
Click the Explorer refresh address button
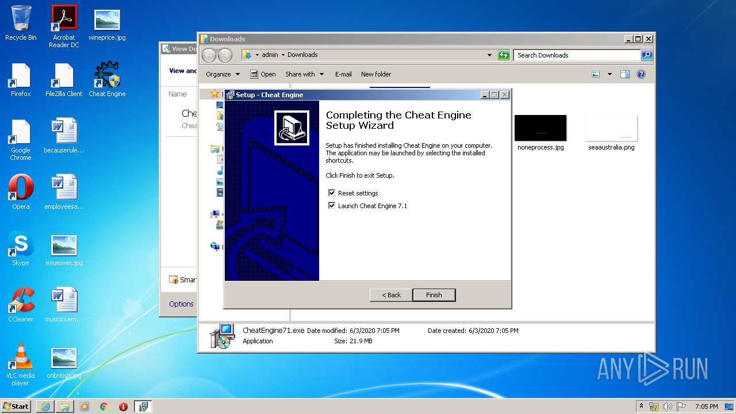(x=504, y=55)
